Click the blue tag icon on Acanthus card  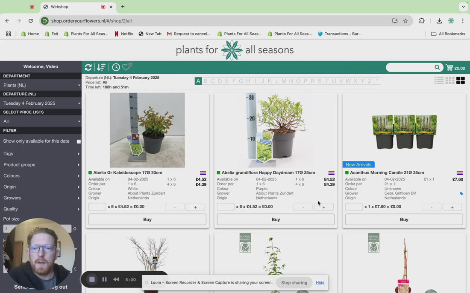[461, 193]
